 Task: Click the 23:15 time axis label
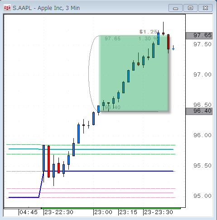pos(128,212)
